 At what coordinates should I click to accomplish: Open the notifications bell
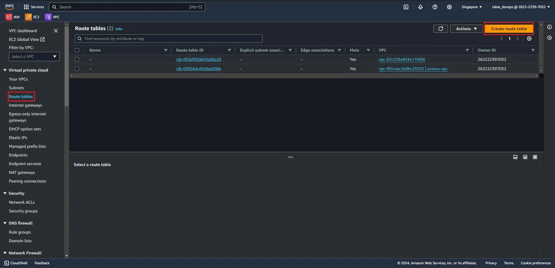420,7
